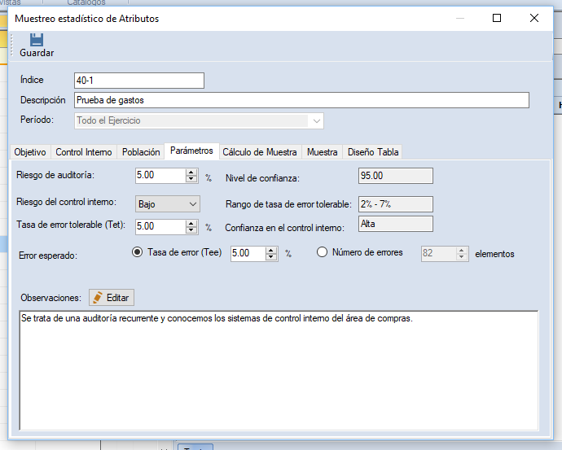The width and height of the screenshot is (562, 450).
Task: Click the Guardar save icon
Action: [37, 40]
